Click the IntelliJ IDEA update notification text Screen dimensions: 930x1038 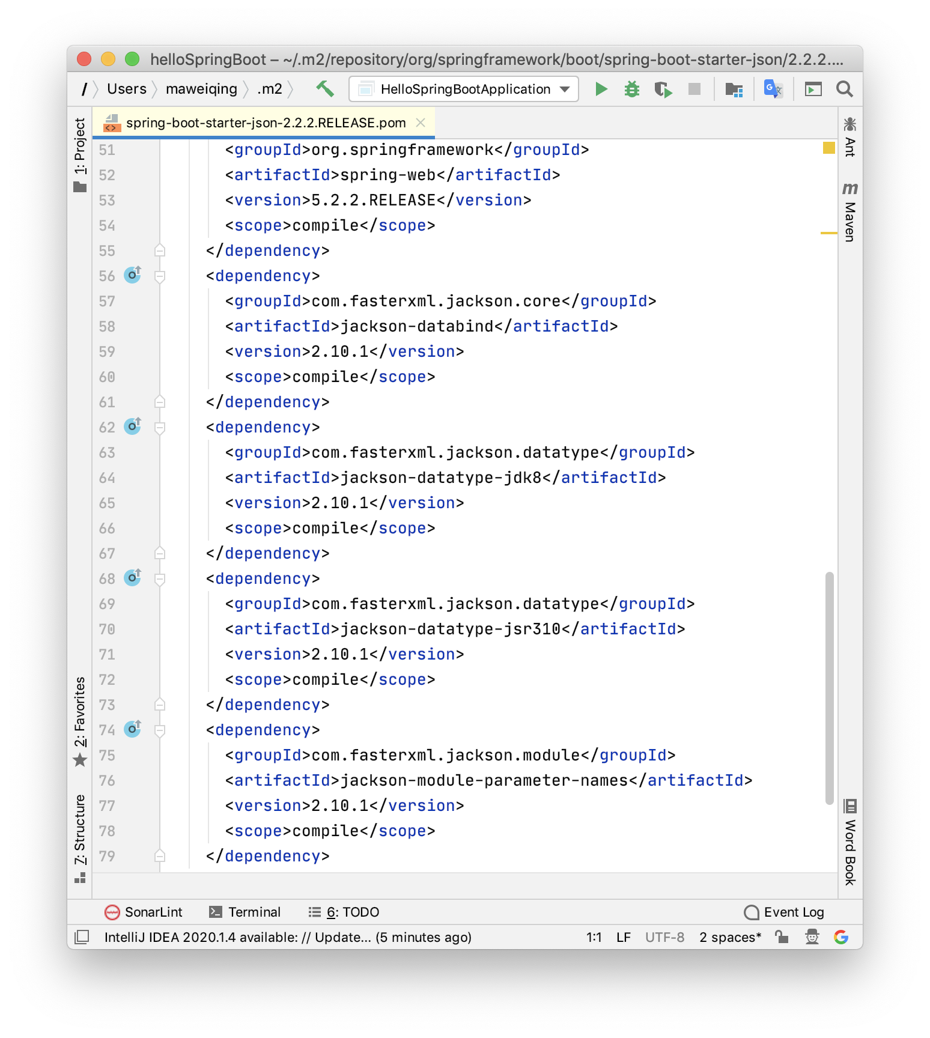point(287,937)
